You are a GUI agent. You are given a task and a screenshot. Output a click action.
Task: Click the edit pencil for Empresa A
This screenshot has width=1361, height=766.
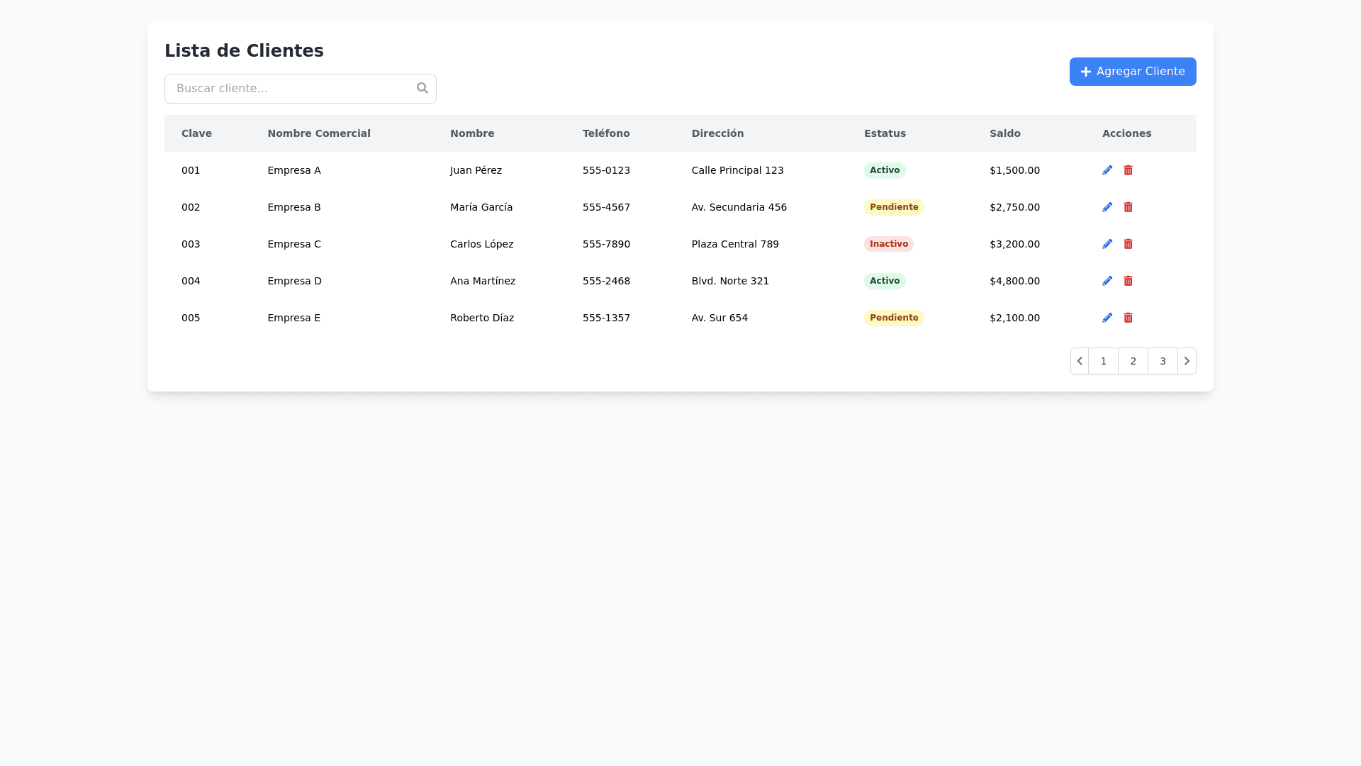(x=1107, y=170)
